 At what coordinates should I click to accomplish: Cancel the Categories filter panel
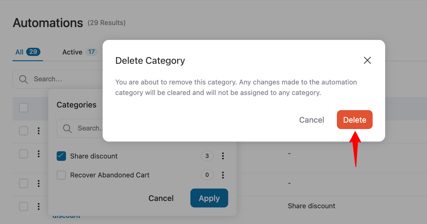click(x=161, y=198)
